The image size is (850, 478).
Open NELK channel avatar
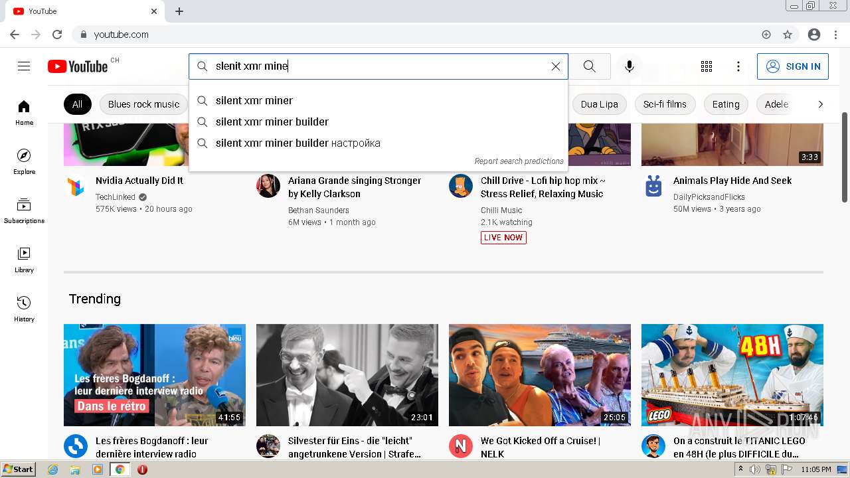tap(461, 446)
